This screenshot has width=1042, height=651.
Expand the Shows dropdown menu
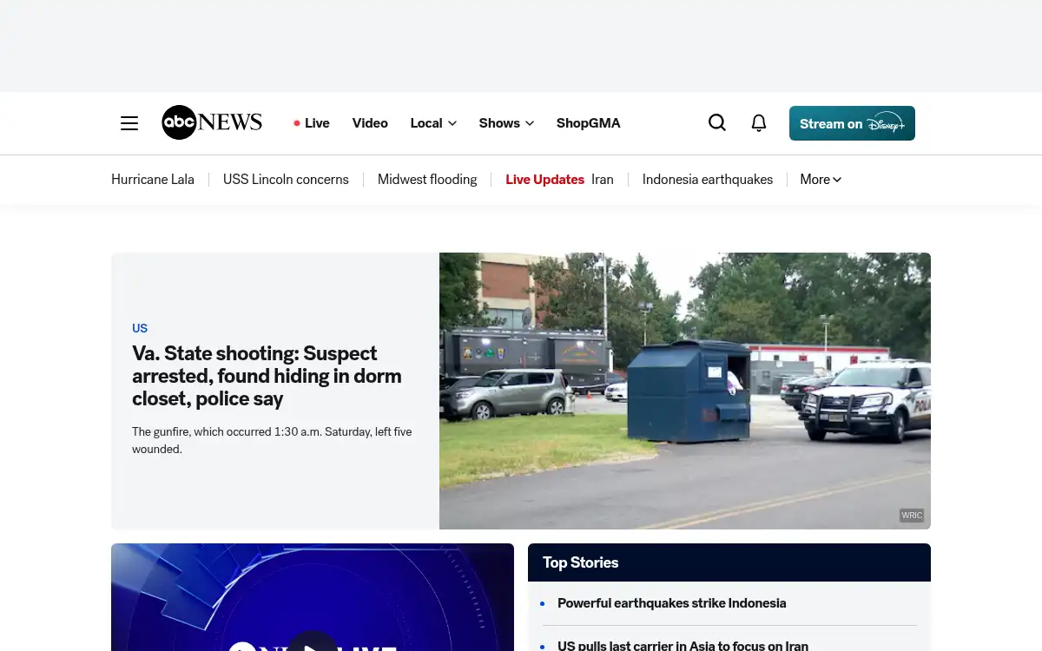click(x=506, y=123)
